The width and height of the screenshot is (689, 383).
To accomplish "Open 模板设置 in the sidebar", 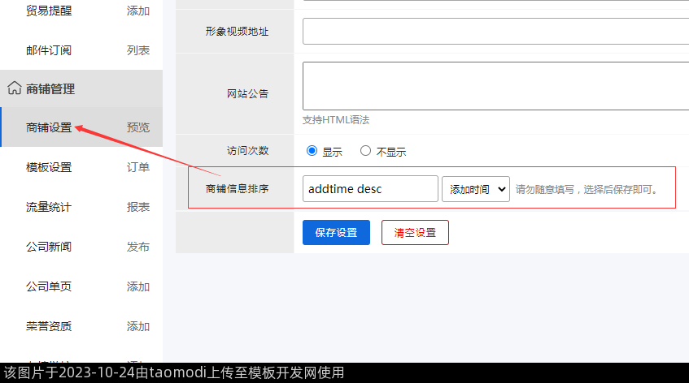I will pyautogui.click(x=49, y=167).
